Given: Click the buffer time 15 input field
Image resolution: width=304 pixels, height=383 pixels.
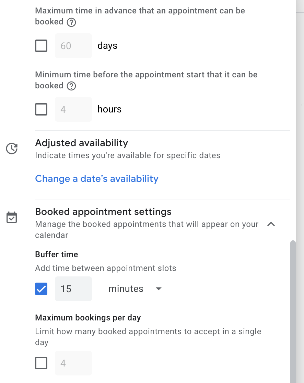Looking at the screenshot, I should point(73,289).
